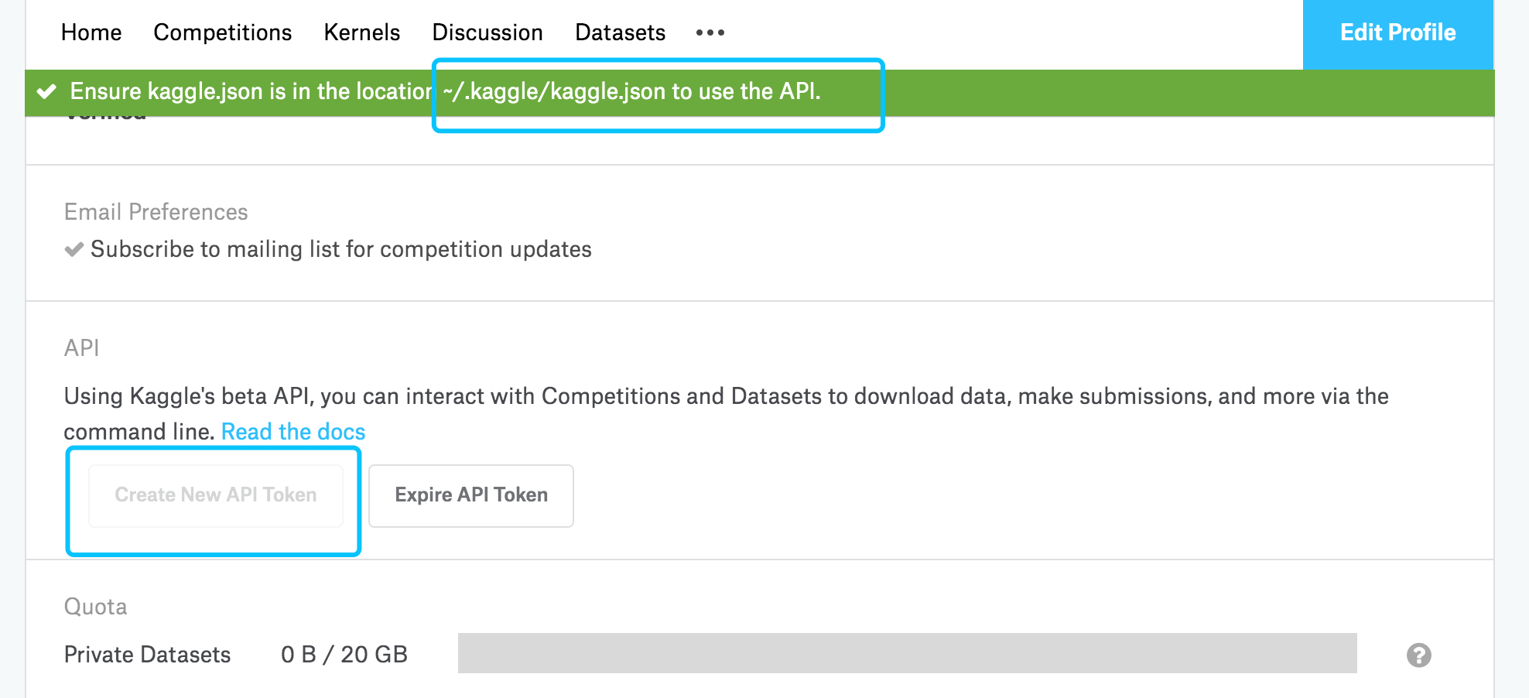Image resolution: width=1529 pixels, height=698 pixels.
Task: Click the success checkmark in green banner
Action: 47,91
